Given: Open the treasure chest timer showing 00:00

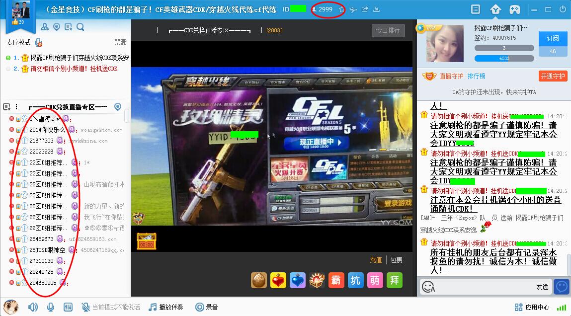Looking at the screenshot, I should click(x=147, y=241).
